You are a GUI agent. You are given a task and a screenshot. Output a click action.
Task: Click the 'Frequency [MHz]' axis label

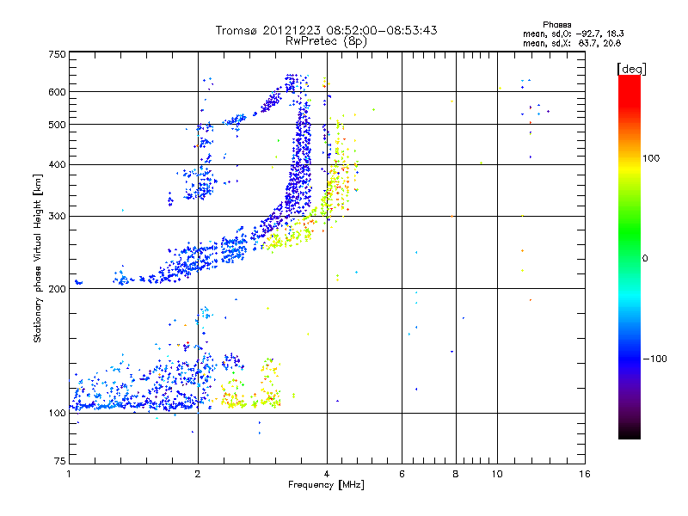point(326,485)
